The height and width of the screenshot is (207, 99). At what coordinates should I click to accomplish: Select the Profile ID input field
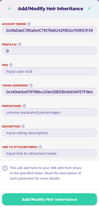49,51
